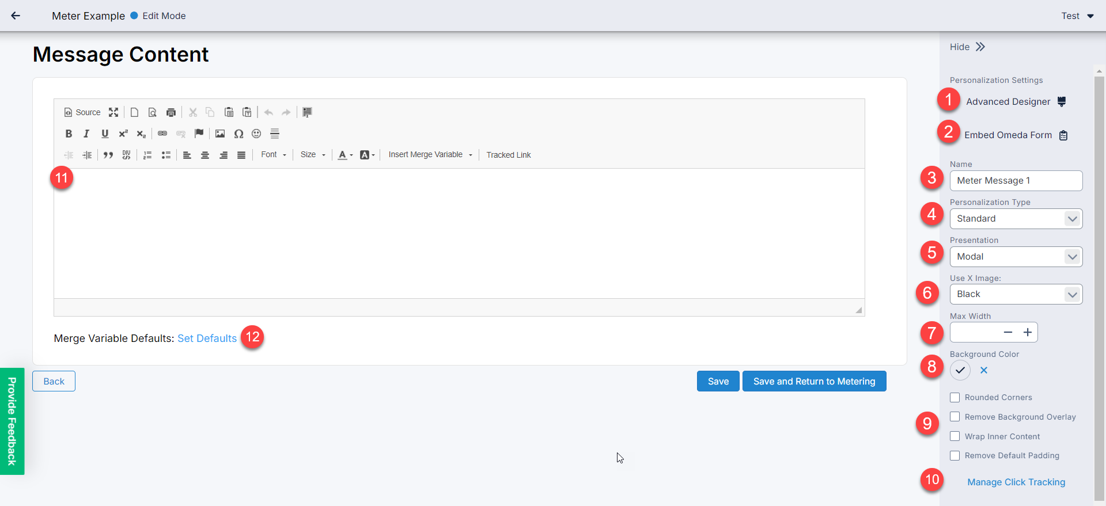Insert a special character with Omega icon
This screenshot has width=1106, height=506.
(238, 134)
